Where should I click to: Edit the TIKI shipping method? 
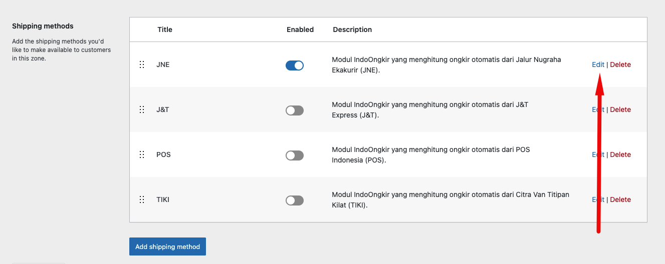click(x=594, y=199)
